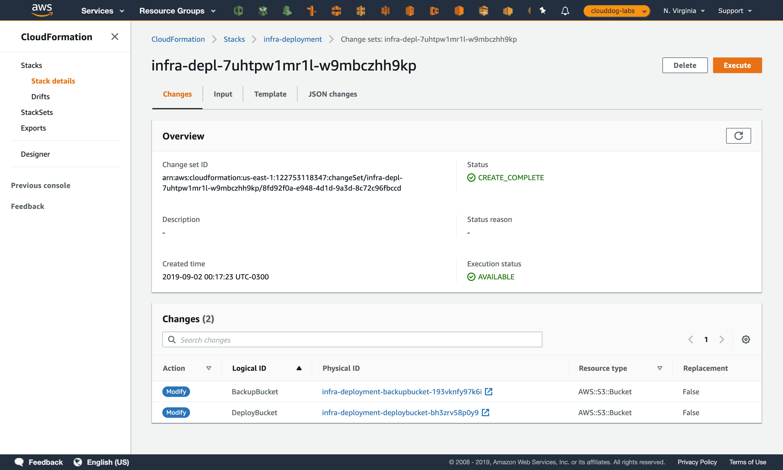Refresh the Overview panel
The height and width of the screenshot is (470, 783).
click(x=738, y=136)
